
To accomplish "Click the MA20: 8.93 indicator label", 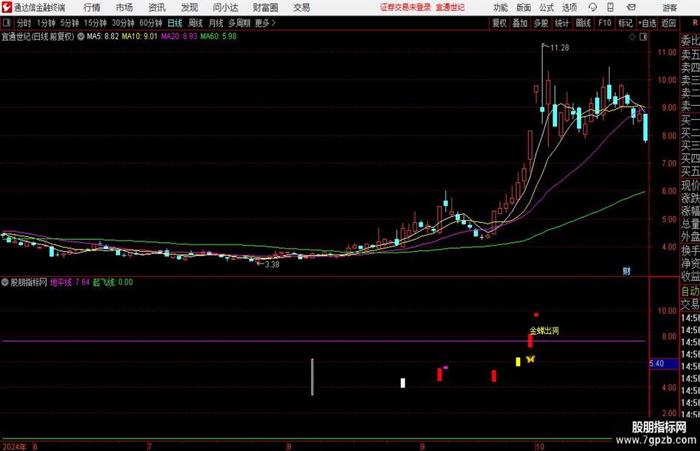I will click(x=179, y=36).
